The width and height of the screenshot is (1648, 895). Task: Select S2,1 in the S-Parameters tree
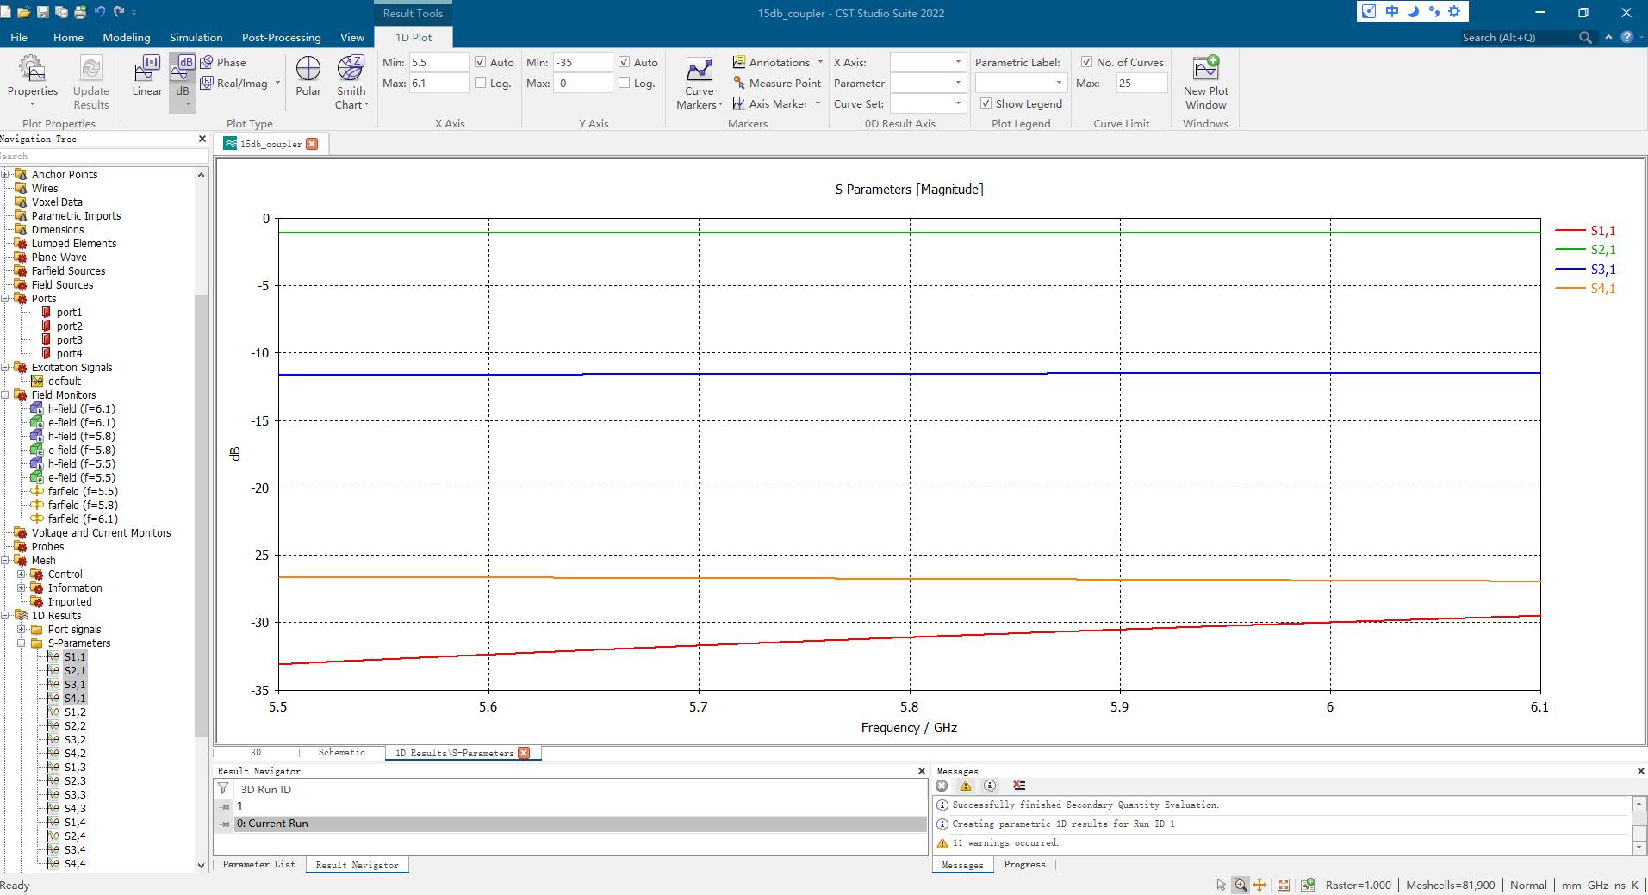click(x=75, y=671)
